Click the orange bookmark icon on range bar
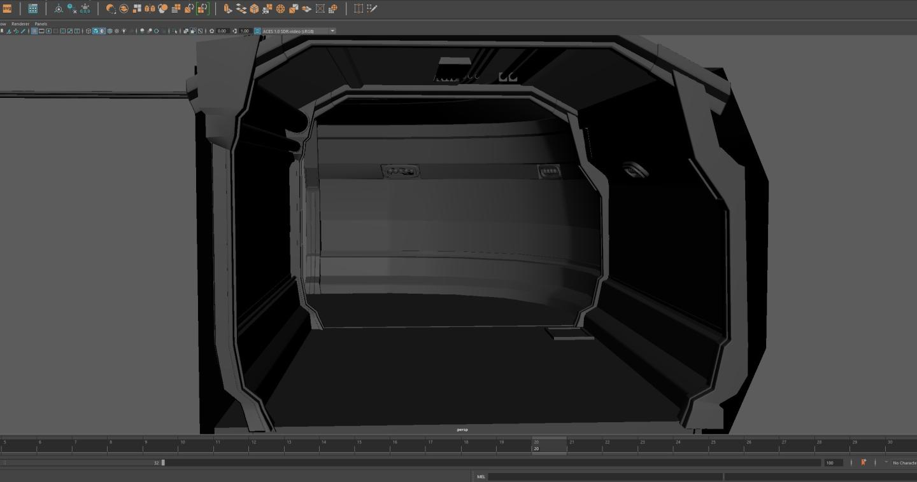This screenshot has height=482, width=917. tap(864, 462)
